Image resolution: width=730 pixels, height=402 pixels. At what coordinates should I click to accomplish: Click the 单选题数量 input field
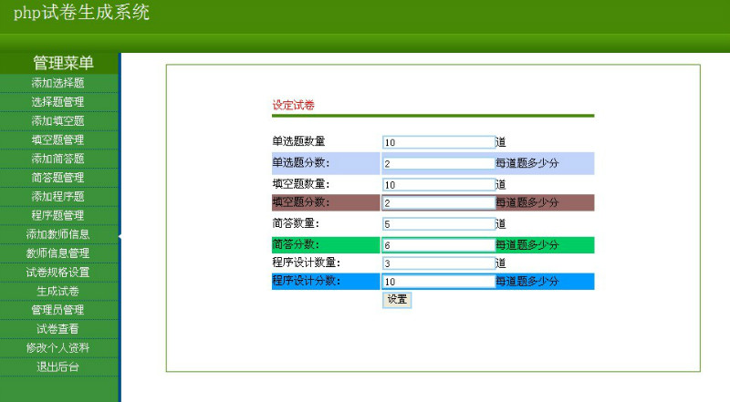[439, 142]
